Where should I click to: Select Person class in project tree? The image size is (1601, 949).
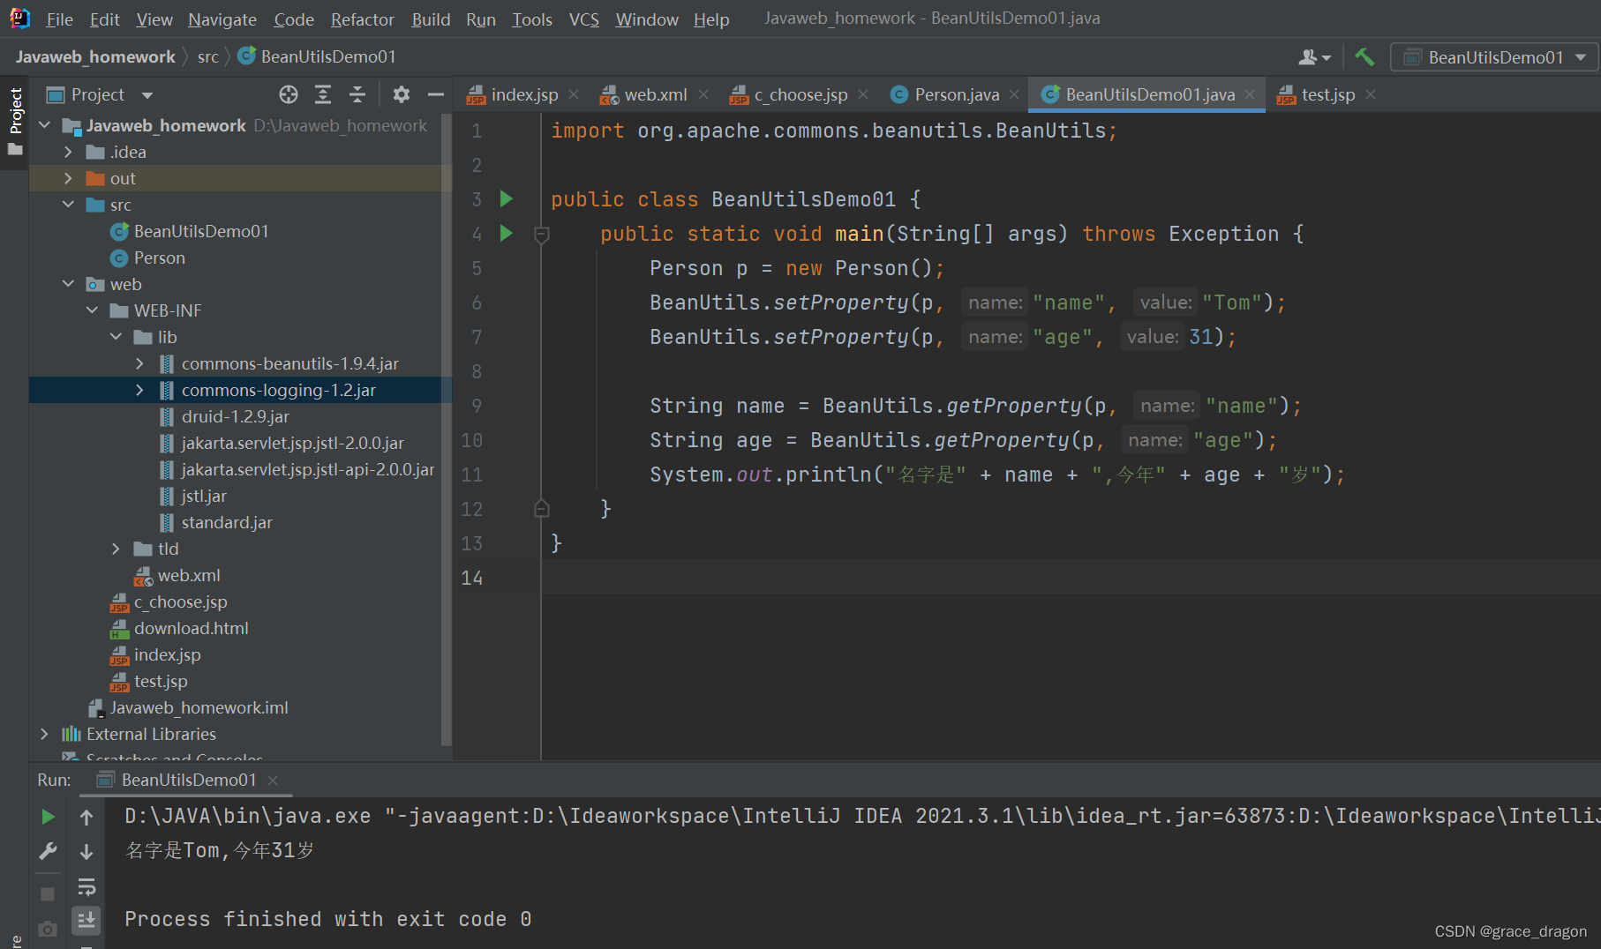tap(159, 258)
